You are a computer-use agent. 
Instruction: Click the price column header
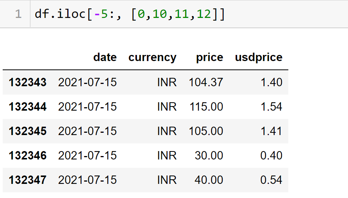[209, 57]
